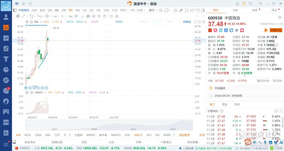Select the 日K chart period

point(50,10)
